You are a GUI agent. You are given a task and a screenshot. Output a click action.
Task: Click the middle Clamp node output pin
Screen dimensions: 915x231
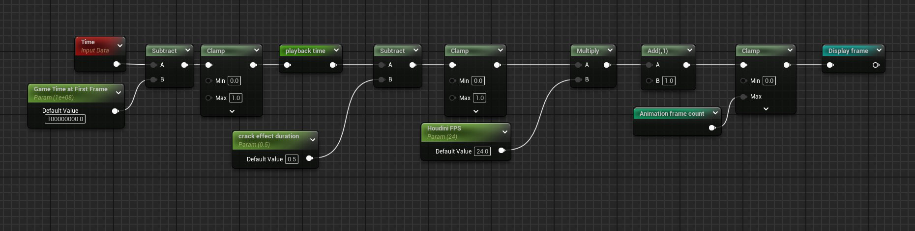pos(497,65)
